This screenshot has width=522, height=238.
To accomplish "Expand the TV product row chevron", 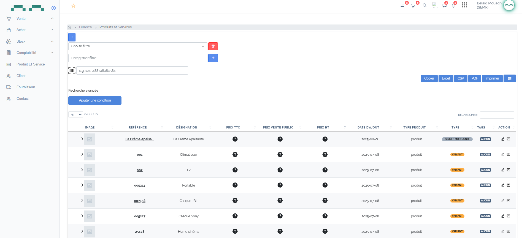I will tap(82, 170).
